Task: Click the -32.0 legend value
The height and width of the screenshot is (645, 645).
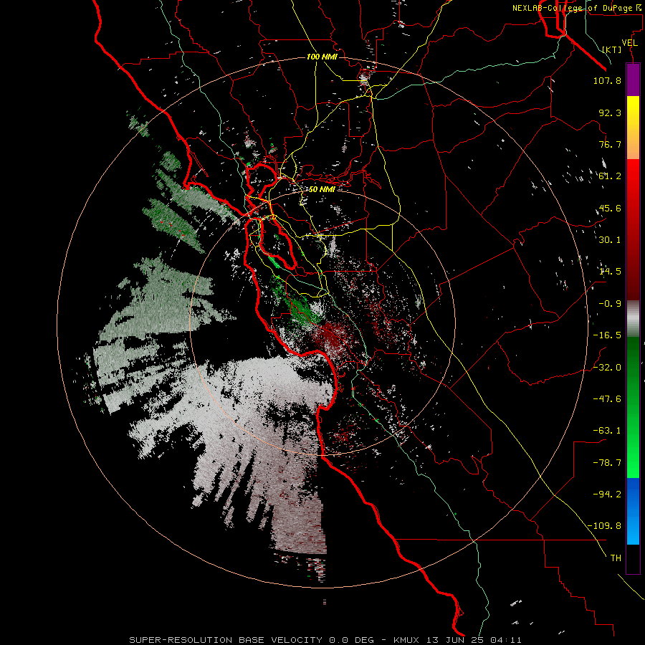Action: (x=607, y=368)
